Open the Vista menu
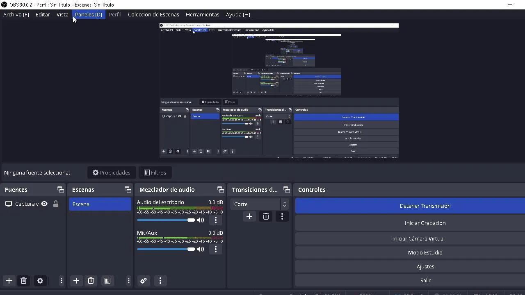This screenshot has width=525, height=295. [x=62, y=14]
